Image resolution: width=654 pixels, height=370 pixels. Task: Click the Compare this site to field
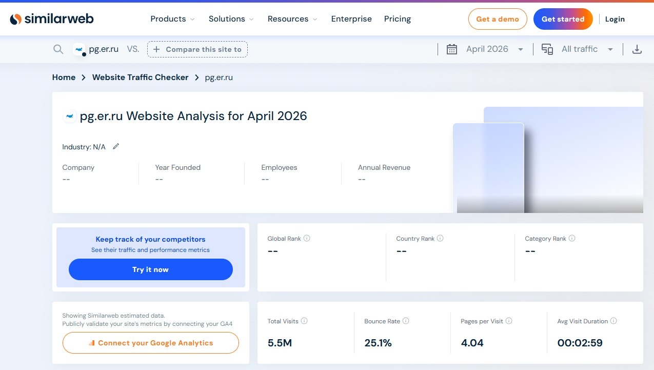click(197, 49)
